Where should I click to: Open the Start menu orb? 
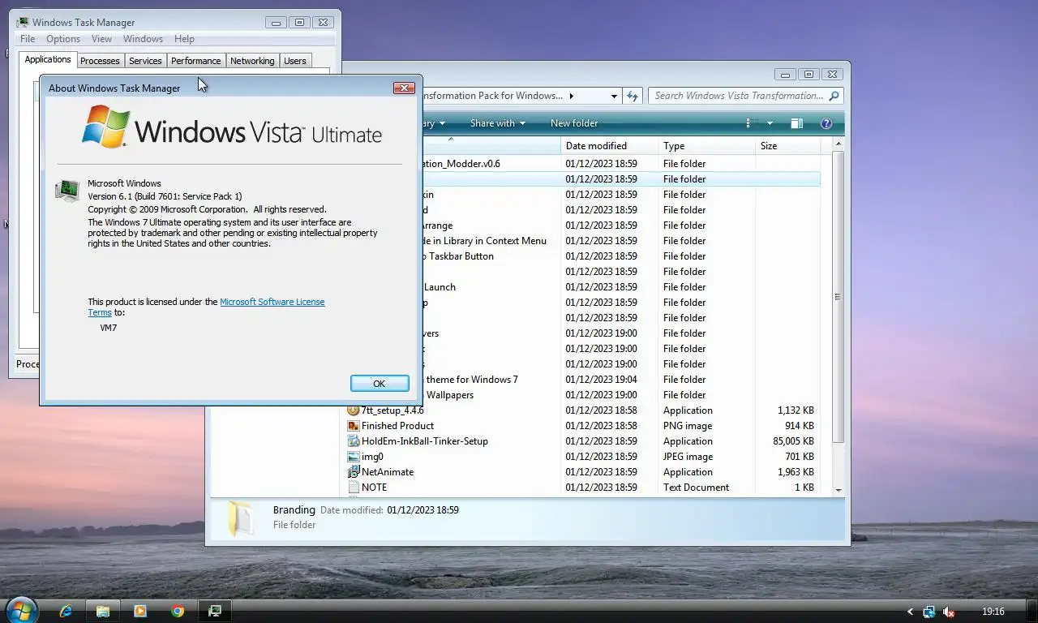click(x=21, y=610)
